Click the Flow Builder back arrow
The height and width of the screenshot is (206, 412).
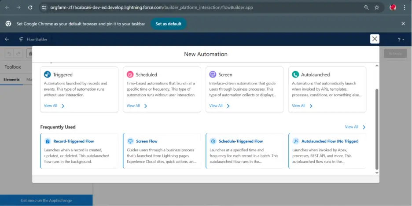coord(7,39)
